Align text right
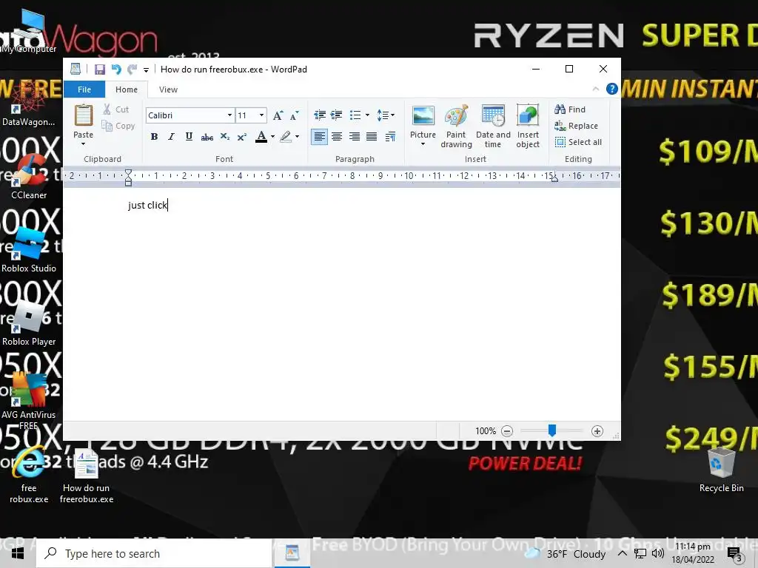The image size is (758, 568). point(355,137)
